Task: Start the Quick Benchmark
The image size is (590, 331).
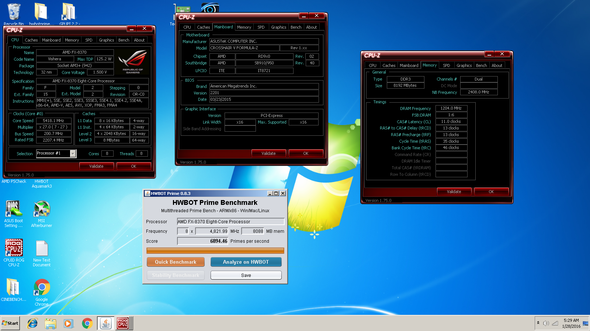Action: click(176, 262)
